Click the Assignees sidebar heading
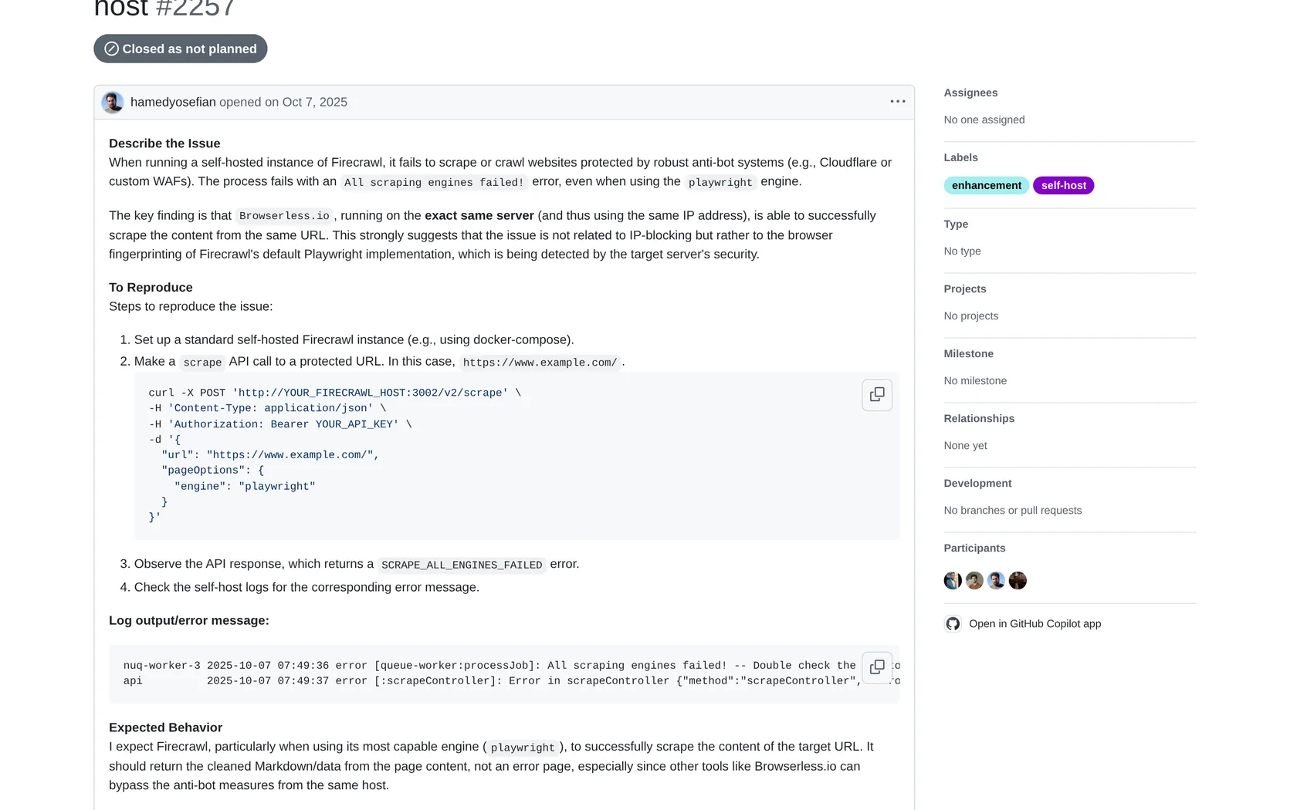This screenshot has height=810, width=1297. pos(970,93)
